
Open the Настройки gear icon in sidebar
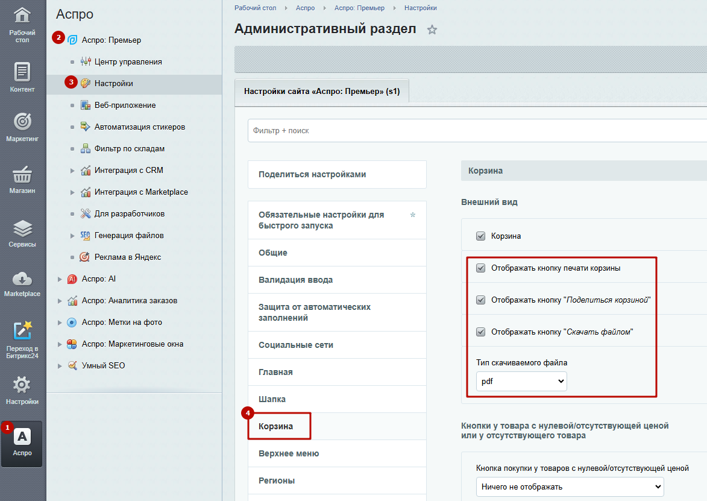point(22,385)
